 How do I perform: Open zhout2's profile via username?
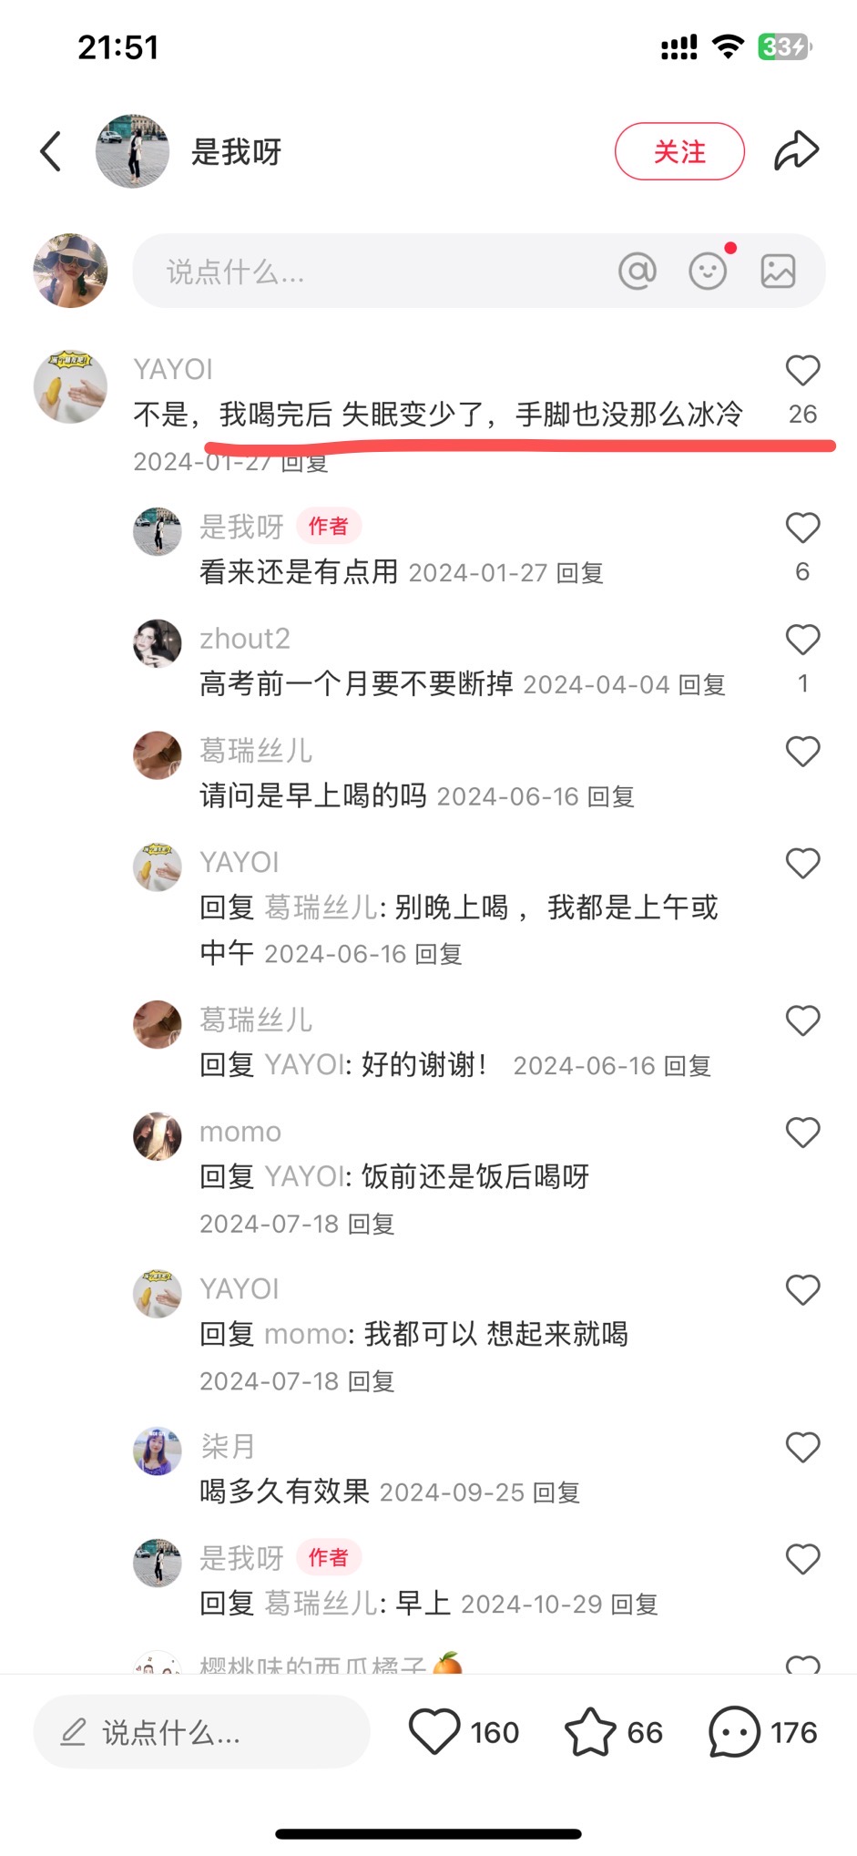(245, 639)
